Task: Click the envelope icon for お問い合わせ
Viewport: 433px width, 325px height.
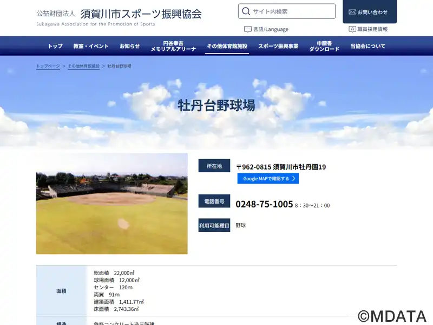Action: point(352,12)
